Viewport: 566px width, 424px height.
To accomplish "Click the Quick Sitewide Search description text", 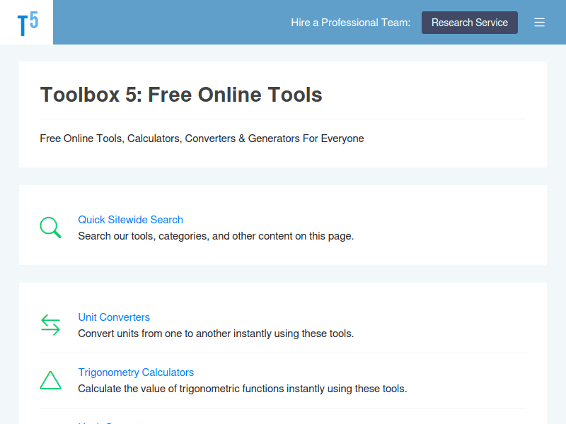I will pos(215,236).
